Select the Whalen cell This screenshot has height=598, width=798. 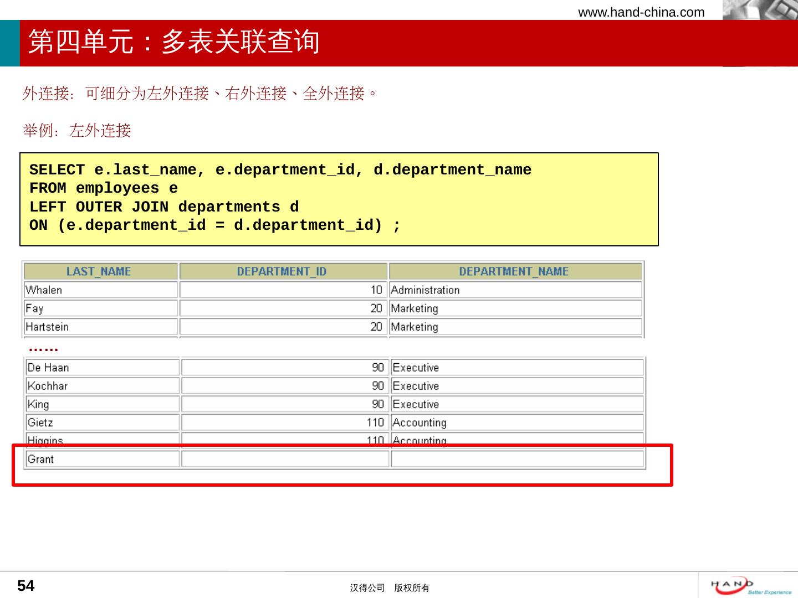click(100, 290)
